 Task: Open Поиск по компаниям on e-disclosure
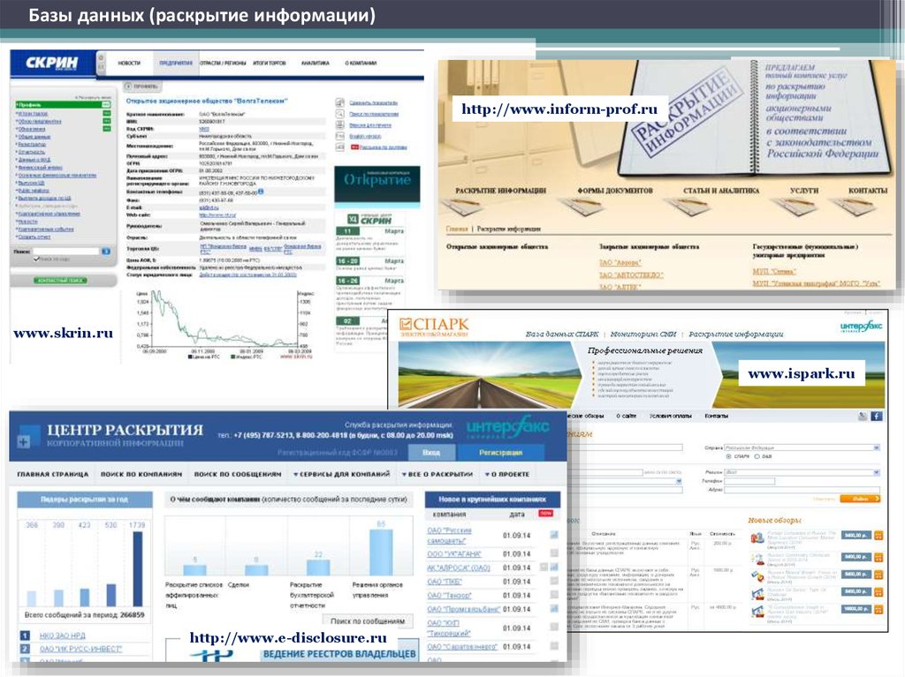[x=141, y=474]
